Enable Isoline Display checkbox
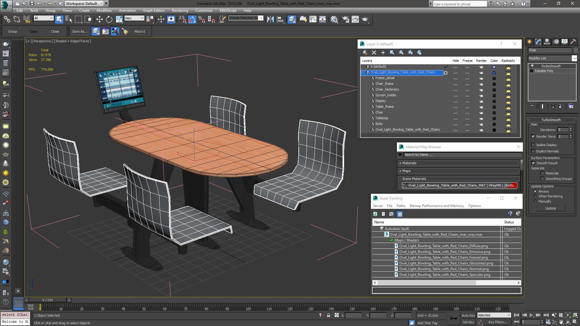 tap(533, 145)
